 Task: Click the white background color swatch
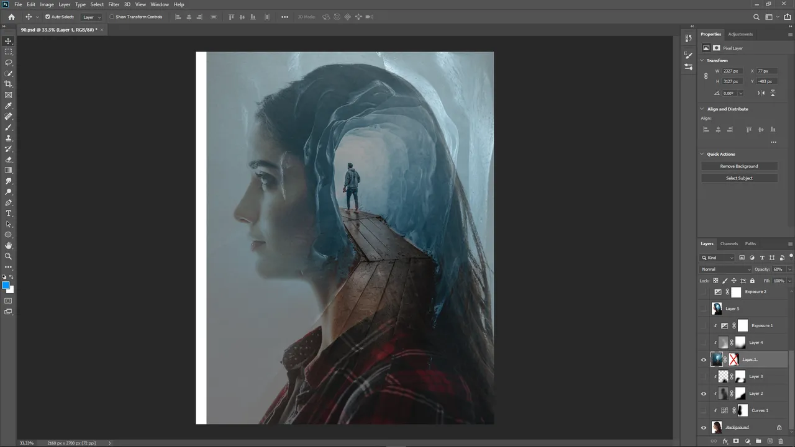click(11, 290)
